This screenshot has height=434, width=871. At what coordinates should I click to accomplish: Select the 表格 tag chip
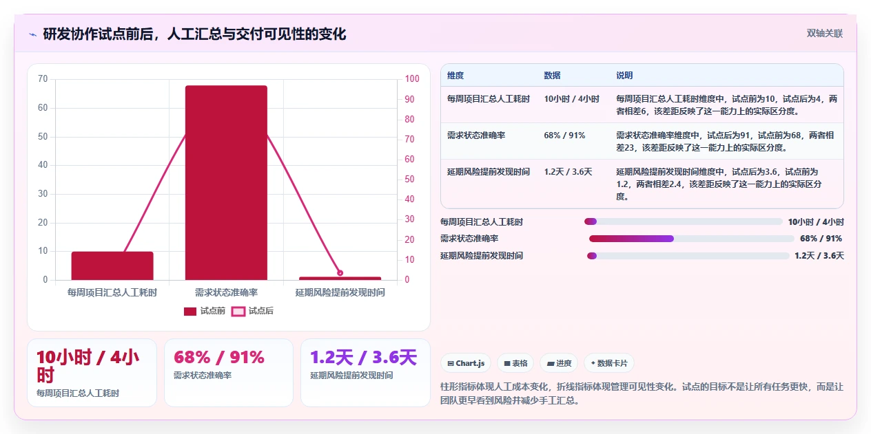515,363
